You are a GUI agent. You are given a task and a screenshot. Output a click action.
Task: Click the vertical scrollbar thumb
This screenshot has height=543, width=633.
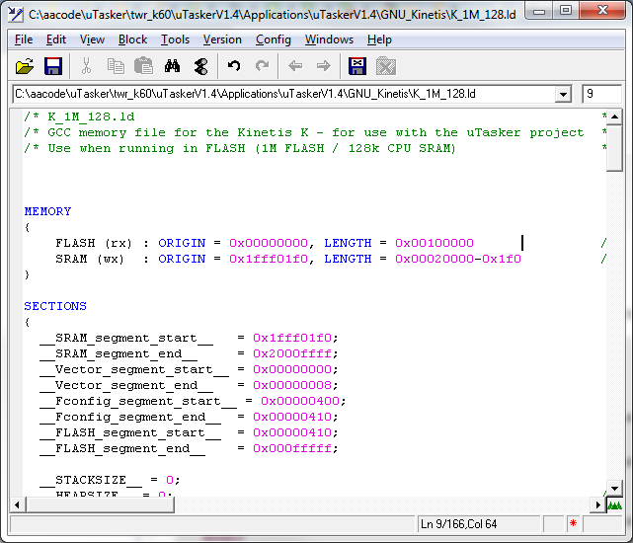pyautogui.click(x=614, y=148)
